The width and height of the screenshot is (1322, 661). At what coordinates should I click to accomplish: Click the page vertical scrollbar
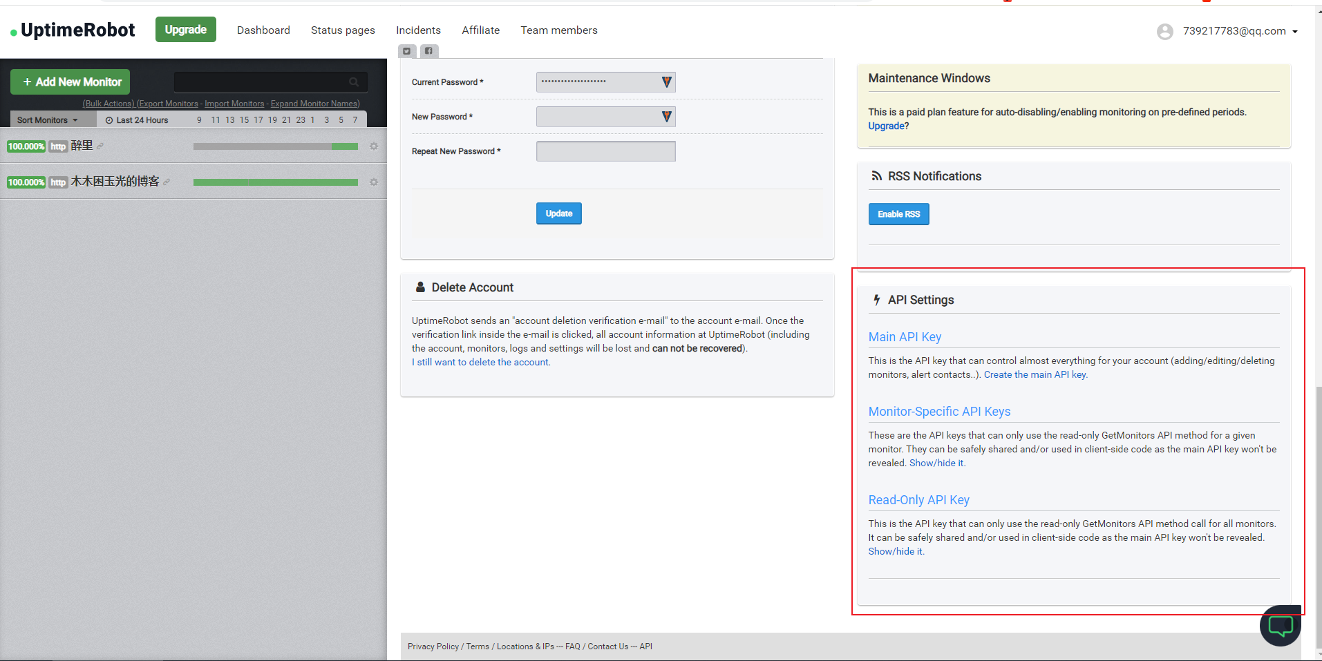[x=1319, y=518]
